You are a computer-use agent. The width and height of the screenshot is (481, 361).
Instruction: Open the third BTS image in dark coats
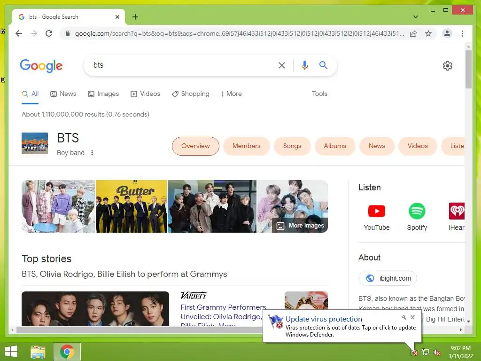(x=212, y=206)
